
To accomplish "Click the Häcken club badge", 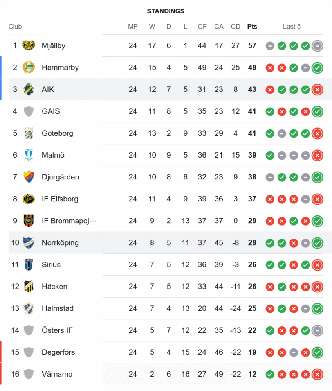I will coord(29,287).
